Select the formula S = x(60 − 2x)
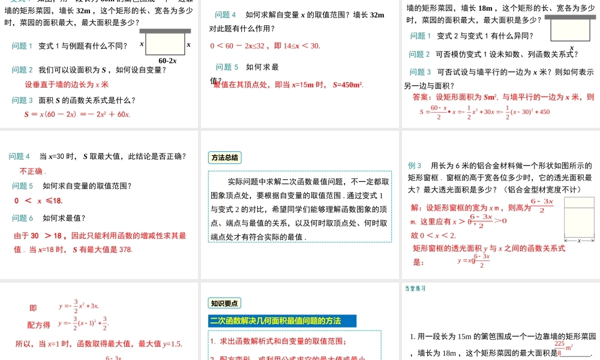This screenshot has height=360, width=600. (77, 114)
